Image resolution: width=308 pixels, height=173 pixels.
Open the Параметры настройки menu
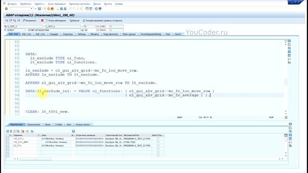click(79, 4)
